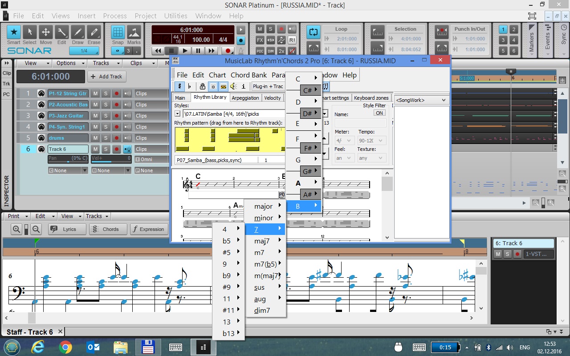Open the Marks tool icon
Screen dimensions: 570x356
click(x=134, y=32)
